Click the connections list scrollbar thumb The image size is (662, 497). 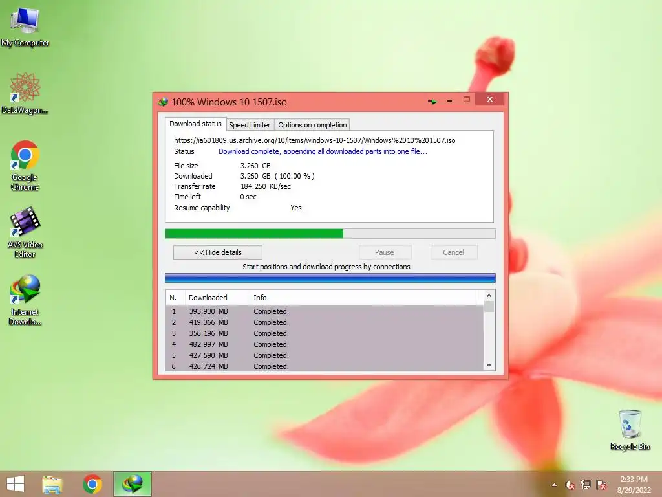pos(489,306)
